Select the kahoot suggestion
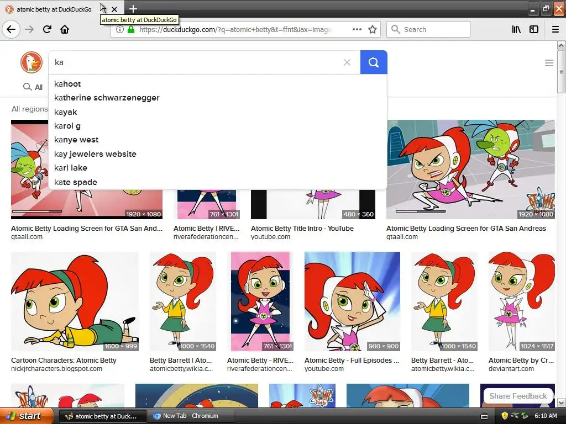Viewport: 566px width, 424px height. [x=218, y=84]
